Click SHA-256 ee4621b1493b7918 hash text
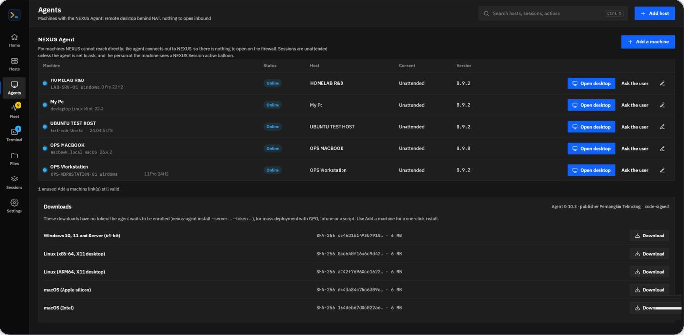This screenshot has height=335, width=684. pyautogui.click(x=349, y=236)
